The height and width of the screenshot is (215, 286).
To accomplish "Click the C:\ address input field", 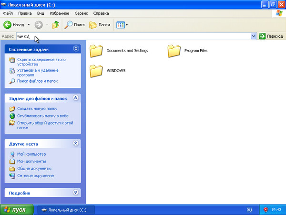I will 133,36.
